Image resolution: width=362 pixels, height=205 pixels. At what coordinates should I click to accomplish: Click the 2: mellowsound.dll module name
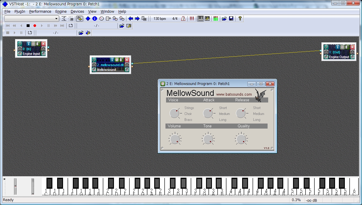[x=110, y=65]
